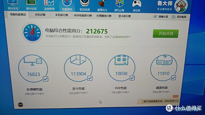Image resolution: width=205 pixels, height=115 pixels.
Task: Click the 64% users description line
Action: pyautogui.click(x=88, y=37)
